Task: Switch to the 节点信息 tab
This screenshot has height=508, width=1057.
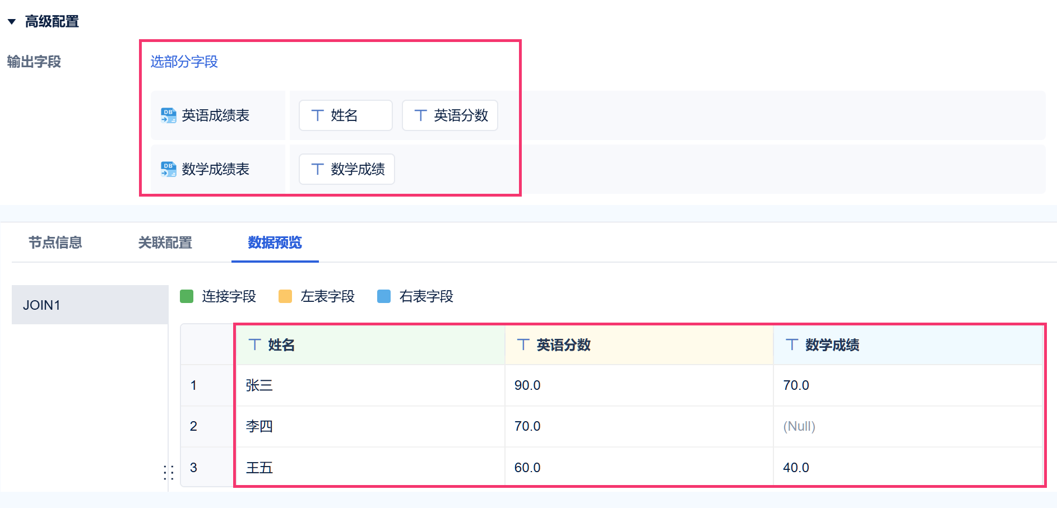Action: point(55,243)
